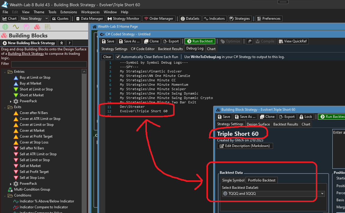This screenshot has height=213, width=345.
Task: Open the Extensions menu
Action: (68, 12)
